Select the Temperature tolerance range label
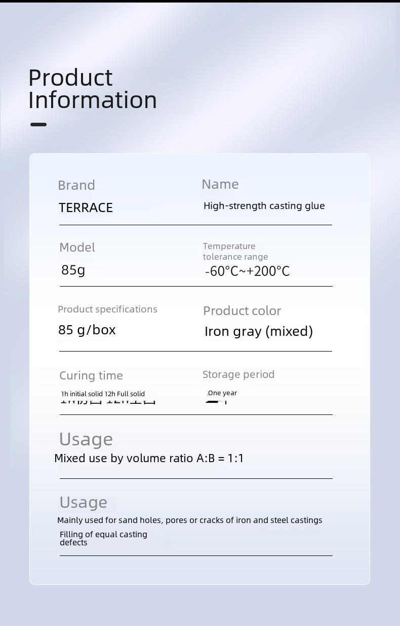400x626 pixels. pos(235,251)
